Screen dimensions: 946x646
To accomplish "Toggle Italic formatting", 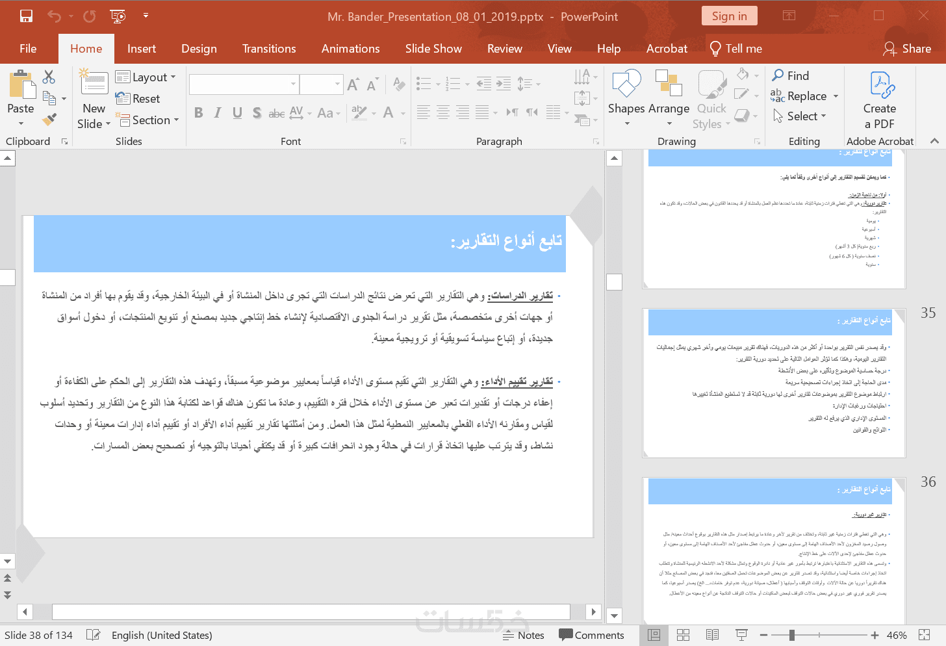I will [218, 113].
